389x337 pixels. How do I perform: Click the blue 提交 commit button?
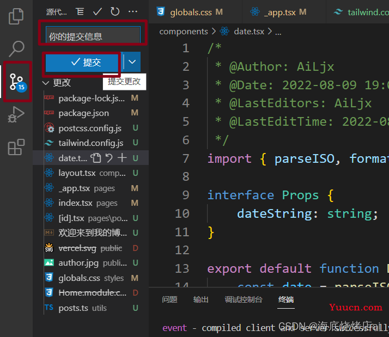82,62
